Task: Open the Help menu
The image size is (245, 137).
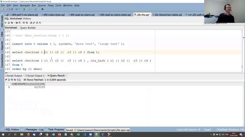Action: pos(77,5)
